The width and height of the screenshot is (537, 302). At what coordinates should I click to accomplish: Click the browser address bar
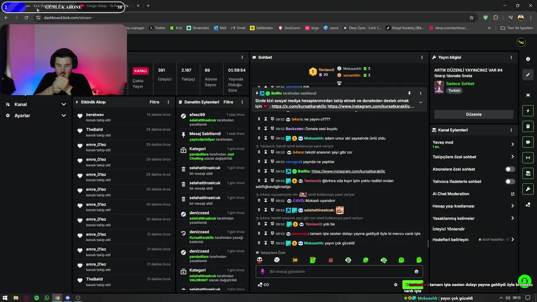252,18
